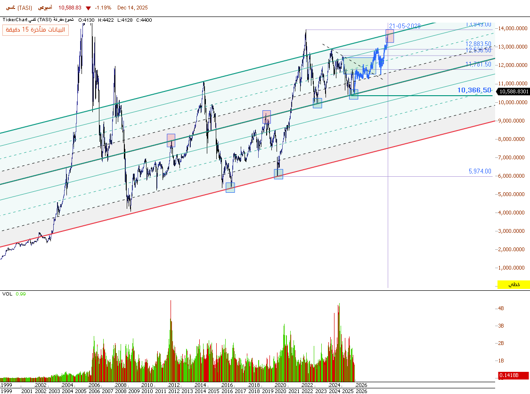
Task: Click the أسبوعي weekly interval label
Action: (45, 8)
